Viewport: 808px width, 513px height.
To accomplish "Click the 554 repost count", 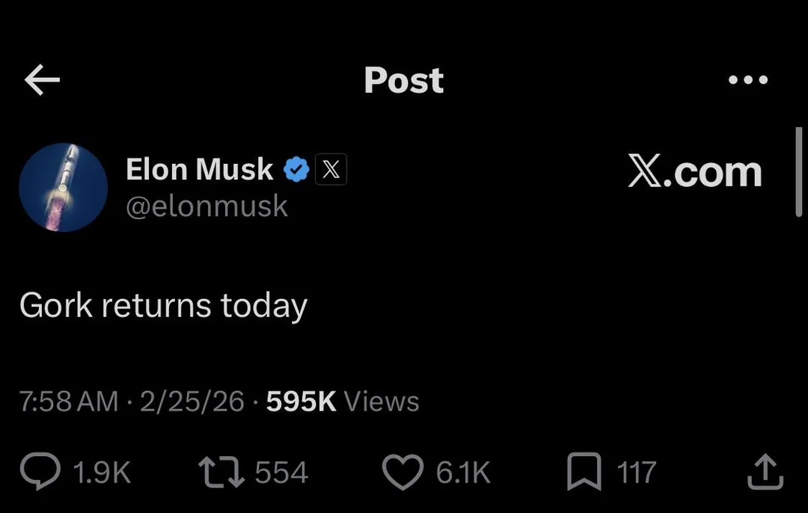I will (281, 473).
